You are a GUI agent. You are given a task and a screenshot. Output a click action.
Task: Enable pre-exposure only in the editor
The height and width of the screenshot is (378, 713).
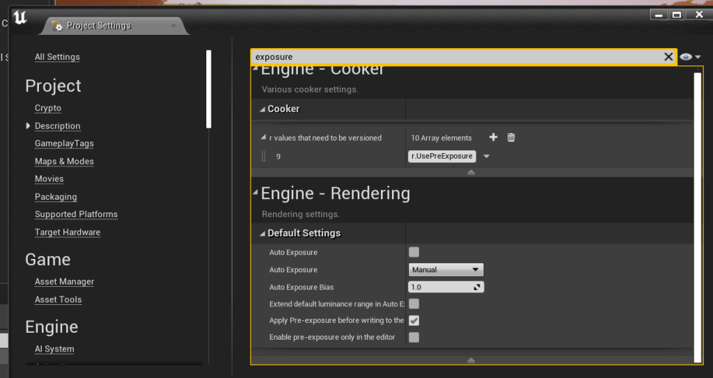click(x=414, y=338)
